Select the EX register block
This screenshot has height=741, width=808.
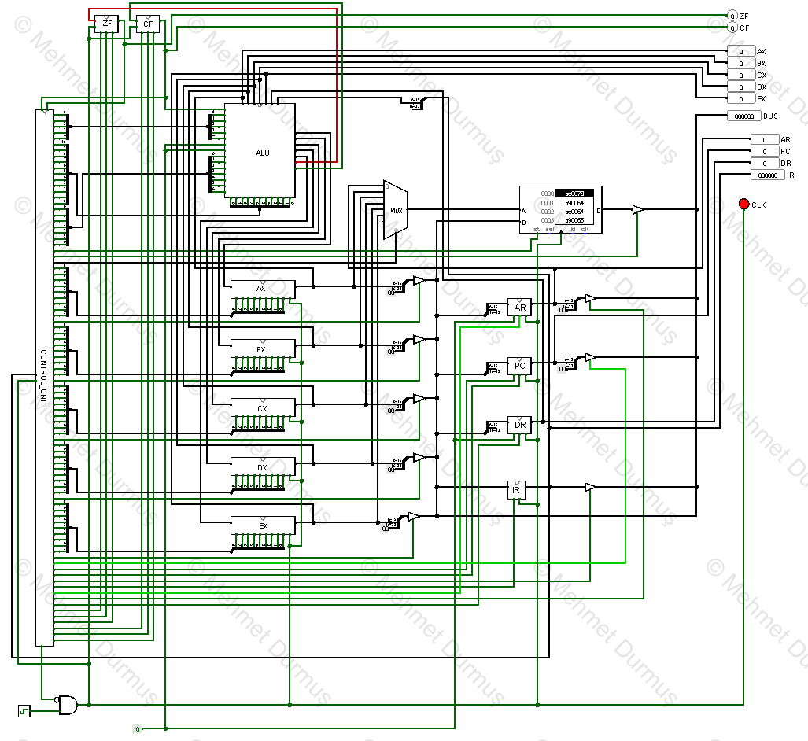pyautogui.click(x=262, y=524)
